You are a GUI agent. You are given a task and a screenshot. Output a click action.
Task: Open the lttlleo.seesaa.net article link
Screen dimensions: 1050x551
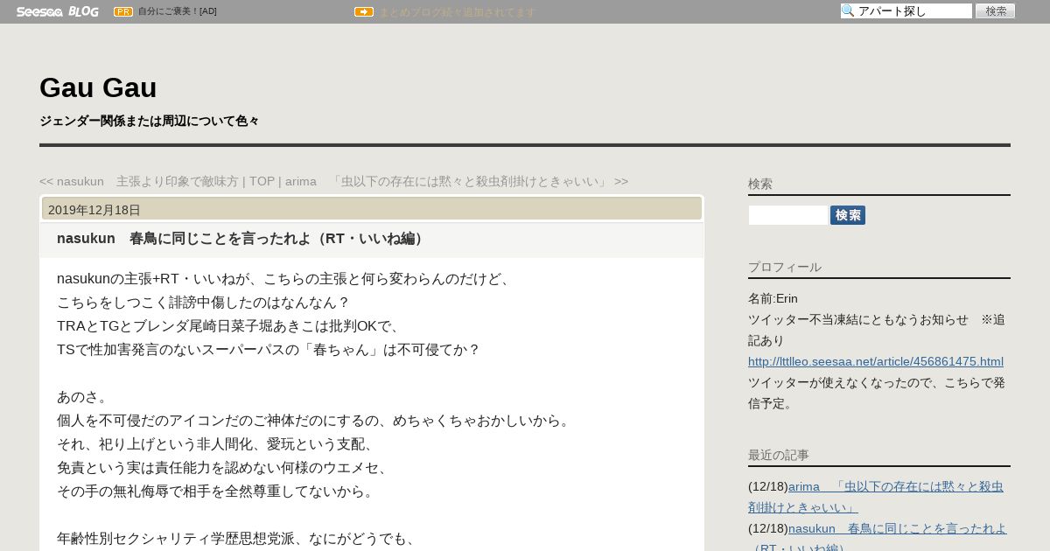coord(876,361)
